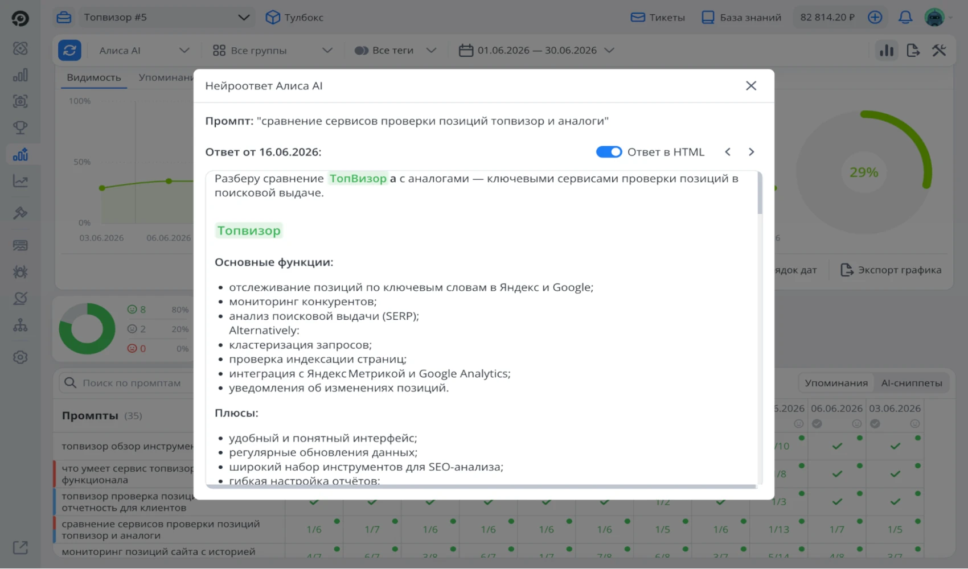Open the settings gear sidebar icon

(20, 357)
